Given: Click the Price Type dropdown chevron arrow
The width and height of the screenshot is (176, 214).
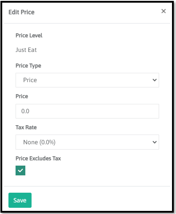Looking at the screenshot, I should (155, 80).
